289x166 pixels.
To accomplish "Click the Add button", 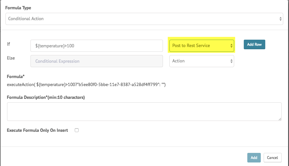I will click(x=254, y=158).
